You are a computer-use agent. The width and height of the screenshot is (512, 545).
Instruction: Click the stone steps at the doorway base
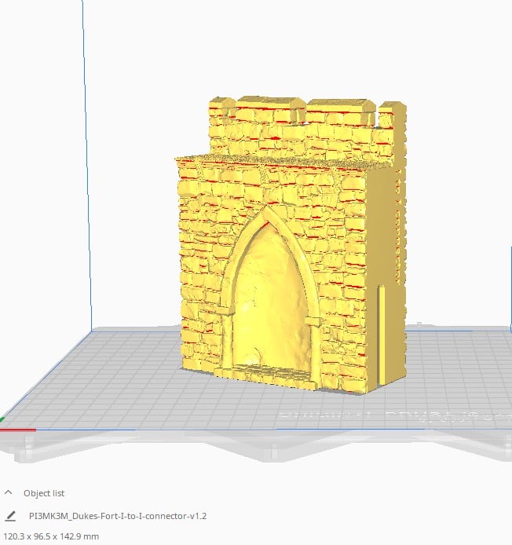click(271, 373)
